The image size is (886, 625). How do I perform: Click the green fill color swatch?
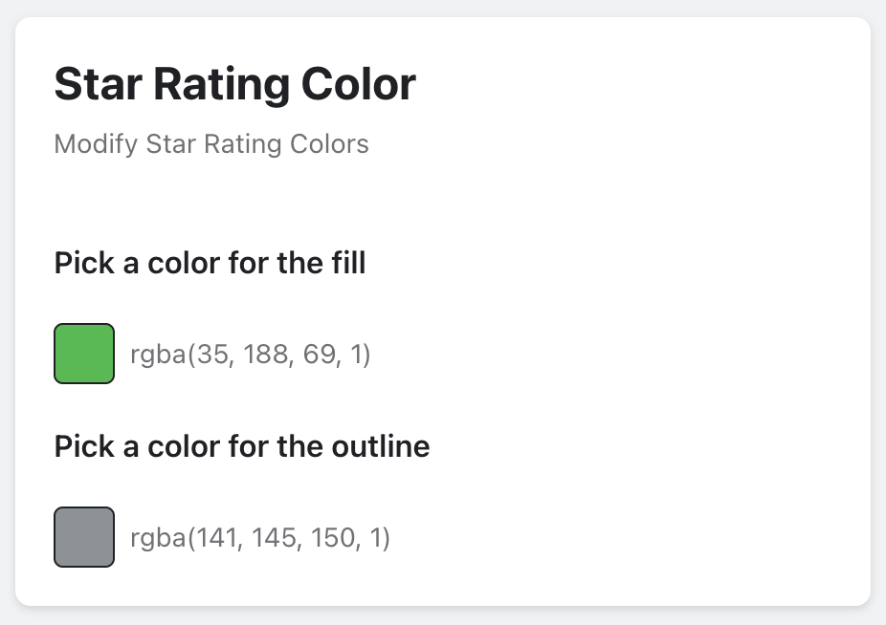[x=84, y=354]
